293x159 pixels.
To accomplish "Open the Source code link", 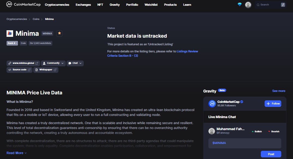I will pyautogui.click(x=19, y=70).
